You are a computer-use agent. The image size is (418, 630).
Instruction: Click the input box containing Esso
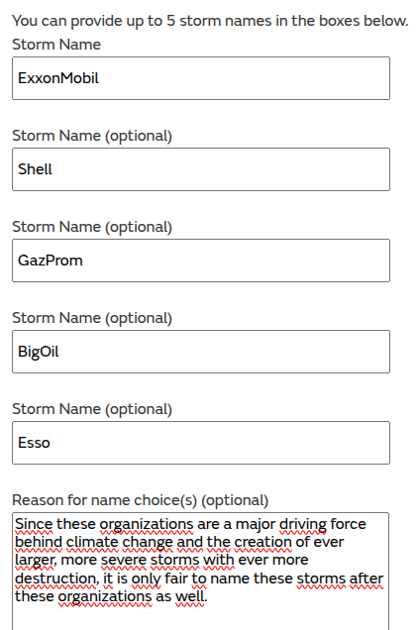201,443
